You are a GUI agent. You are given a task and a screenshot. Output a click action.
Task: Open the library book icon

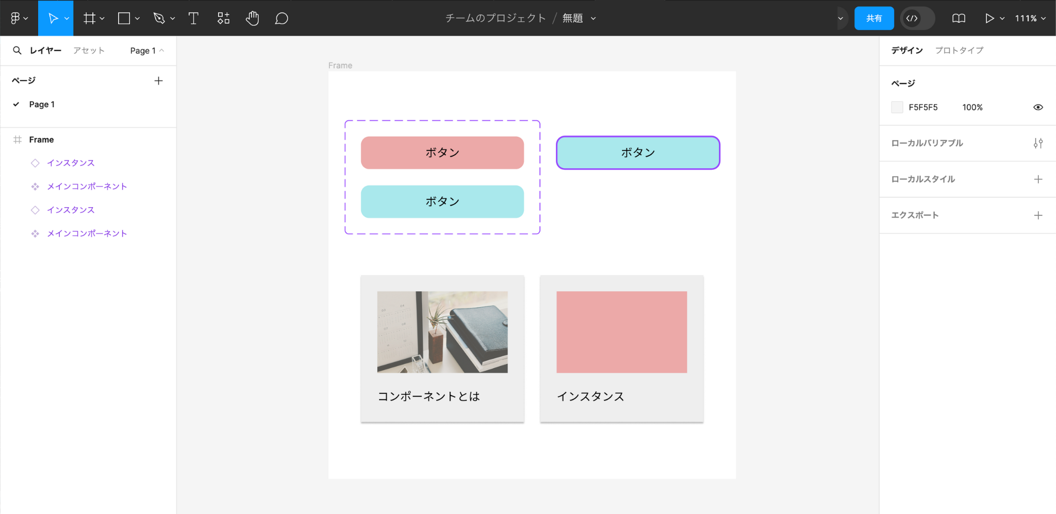pos(959,18)
